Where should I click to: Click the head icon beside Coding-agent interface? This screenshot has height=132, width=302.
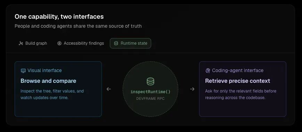tap(207, 71)
